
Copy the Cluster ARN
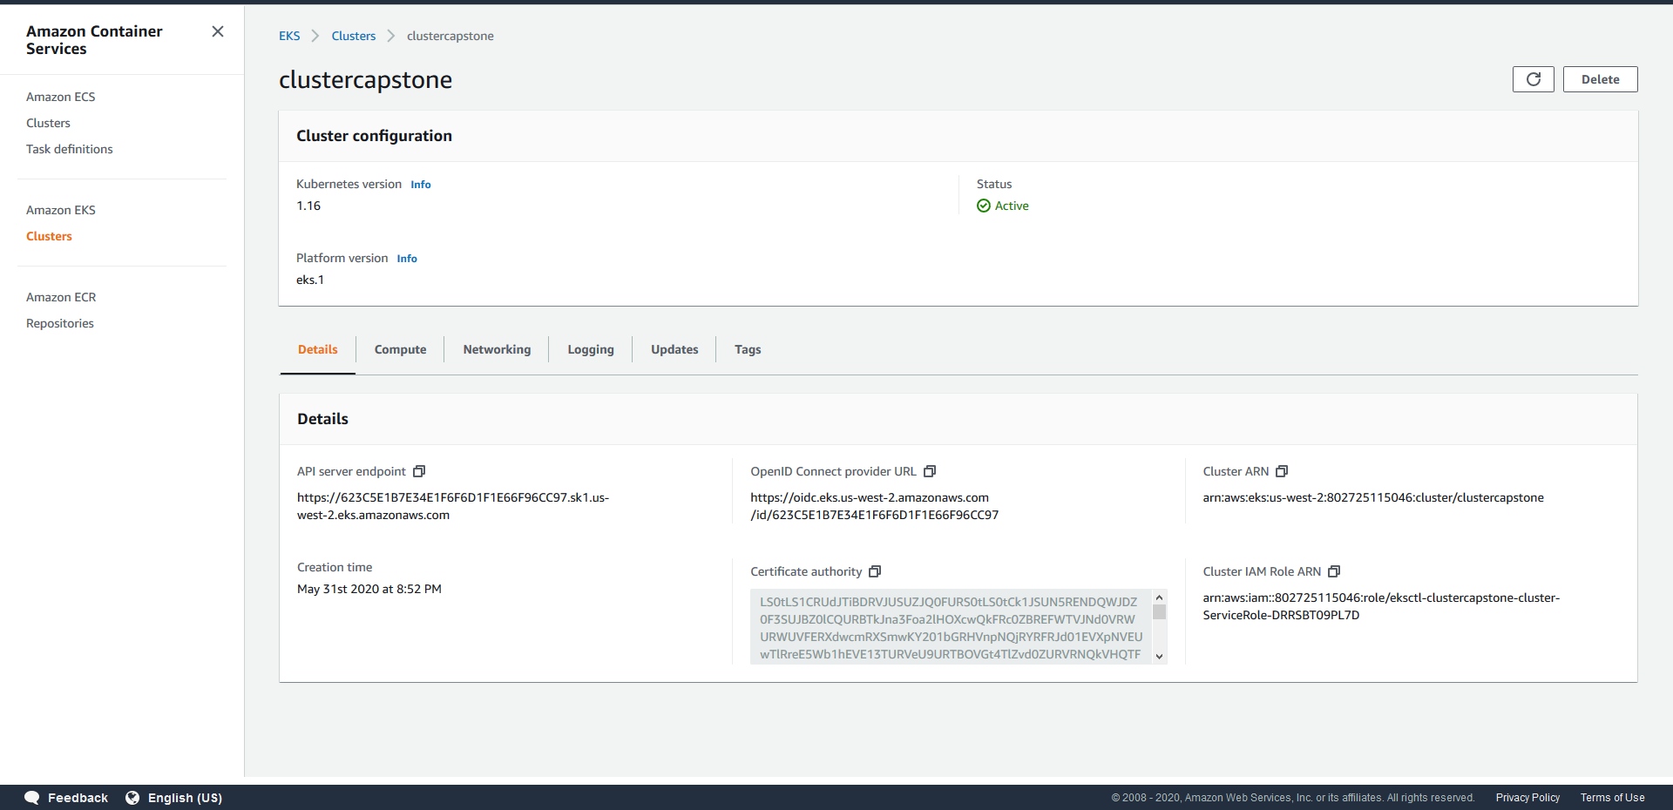[1282, 471]
